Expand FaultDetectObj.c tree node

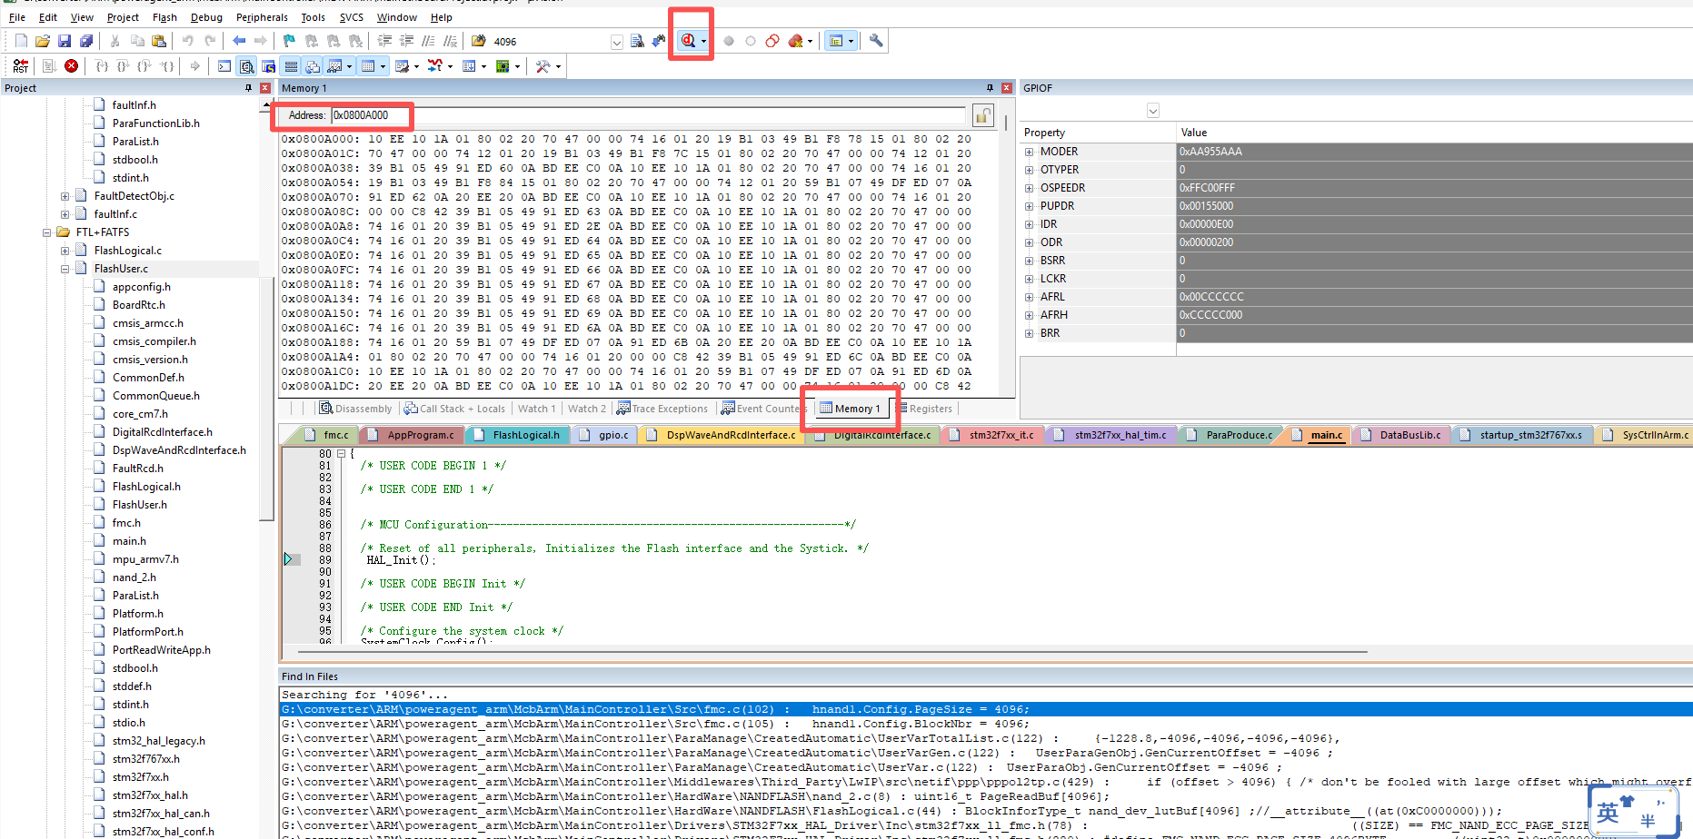coord(65,196)
